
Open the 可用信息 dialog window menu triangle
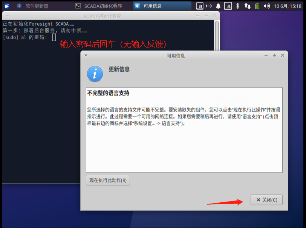pyautogui.click(x=86, y=55)
